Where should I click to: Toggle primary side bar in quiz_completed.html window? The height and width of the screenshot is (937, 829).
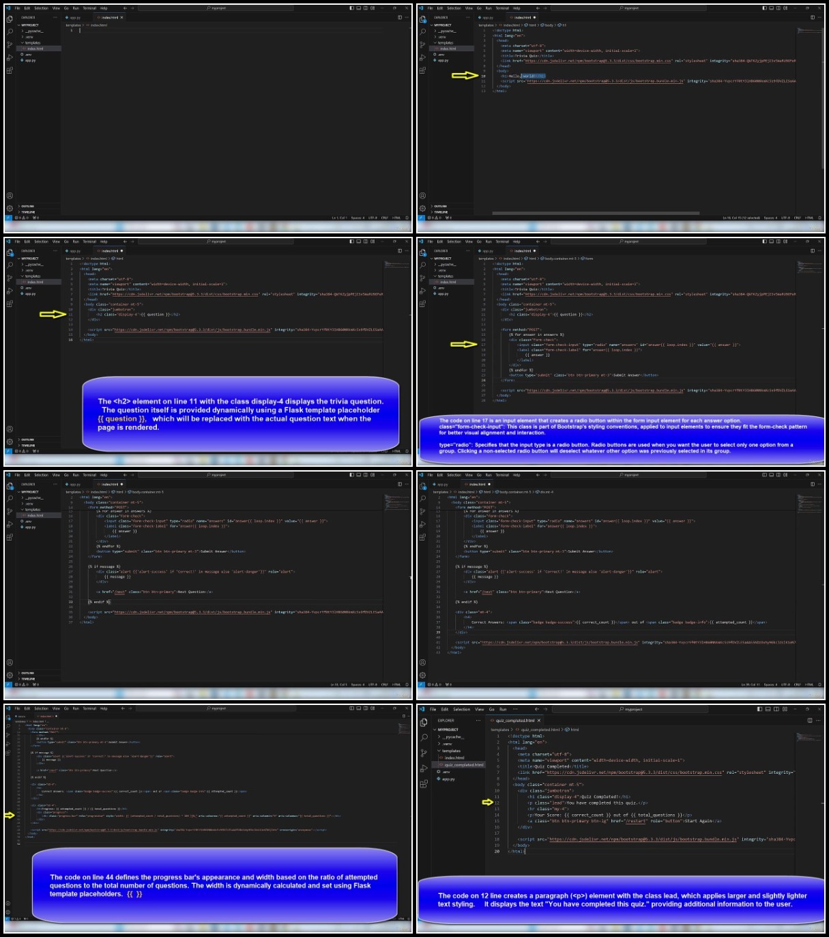759,709
